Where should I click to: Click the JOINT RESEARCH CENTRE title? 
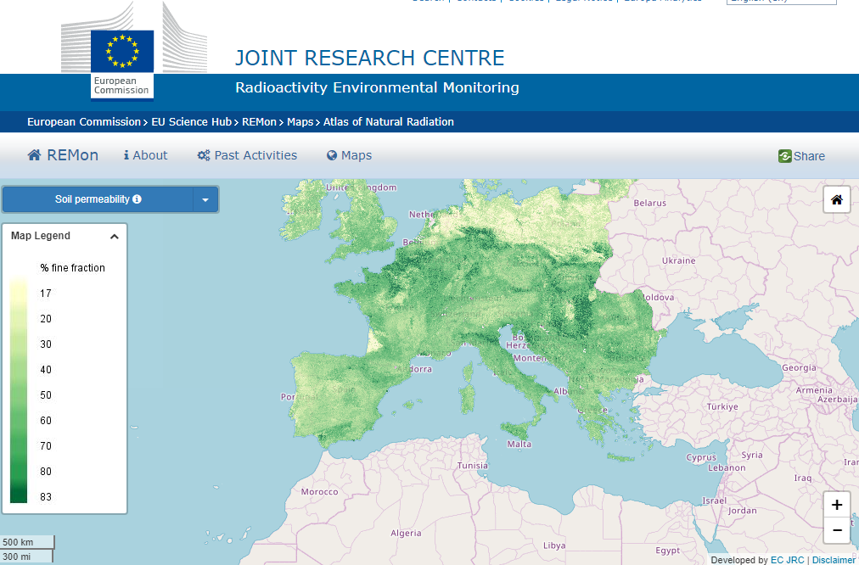tap(370, 58)
